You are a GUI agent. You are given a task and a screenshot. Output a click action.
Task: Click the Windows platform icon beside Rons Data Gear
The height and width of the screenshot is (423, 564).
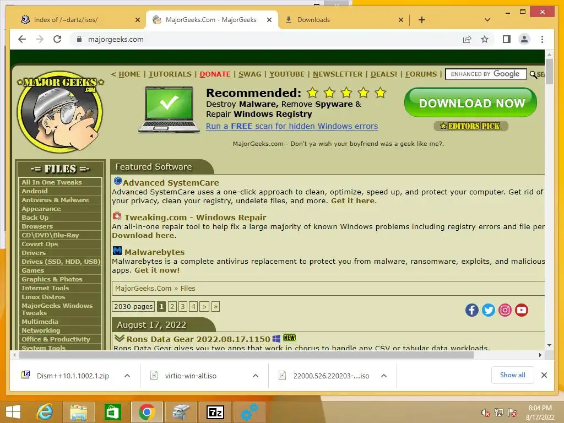276,339
